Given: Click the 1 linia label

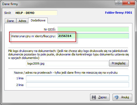Looking at the screenshot, I should 20,78.
